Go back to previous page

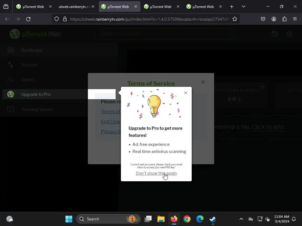point(7,19)
